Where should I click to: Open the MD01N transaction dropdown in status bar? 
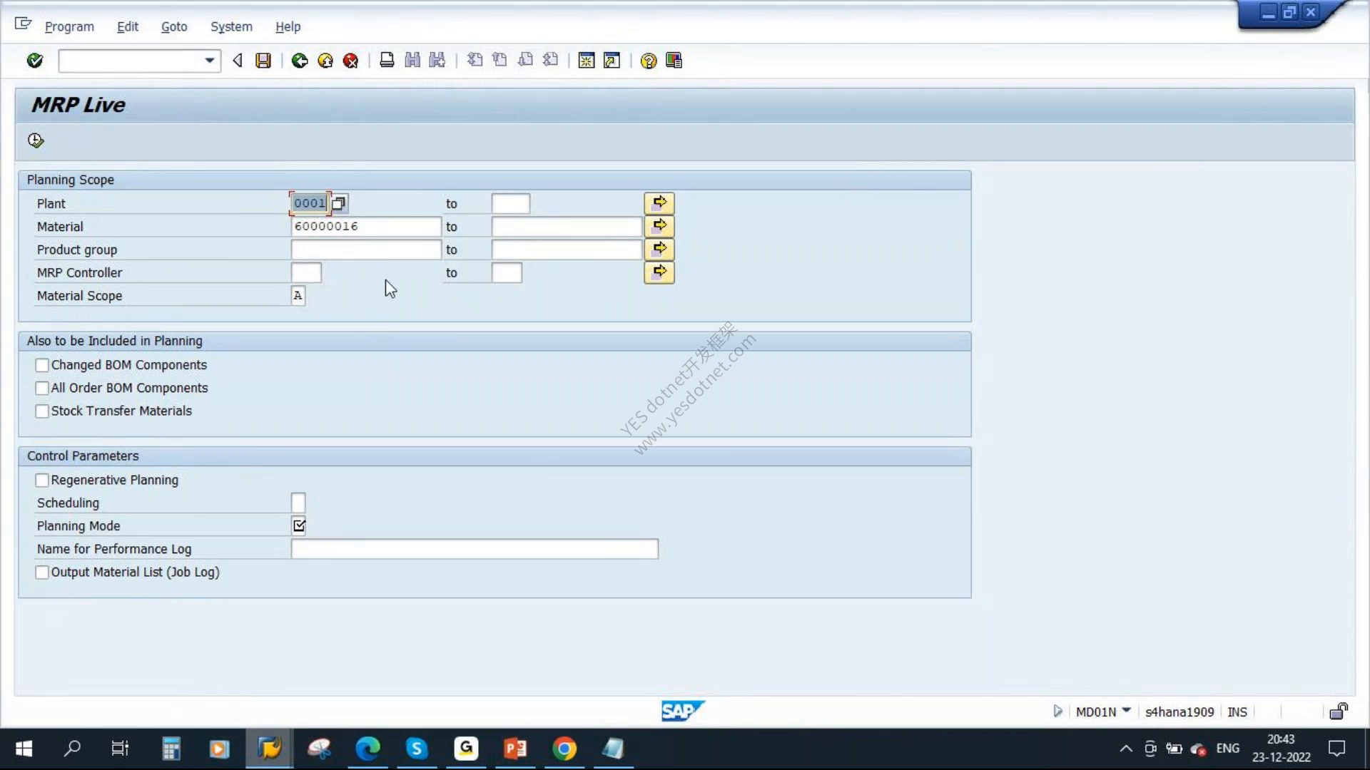click(1126, 710)
